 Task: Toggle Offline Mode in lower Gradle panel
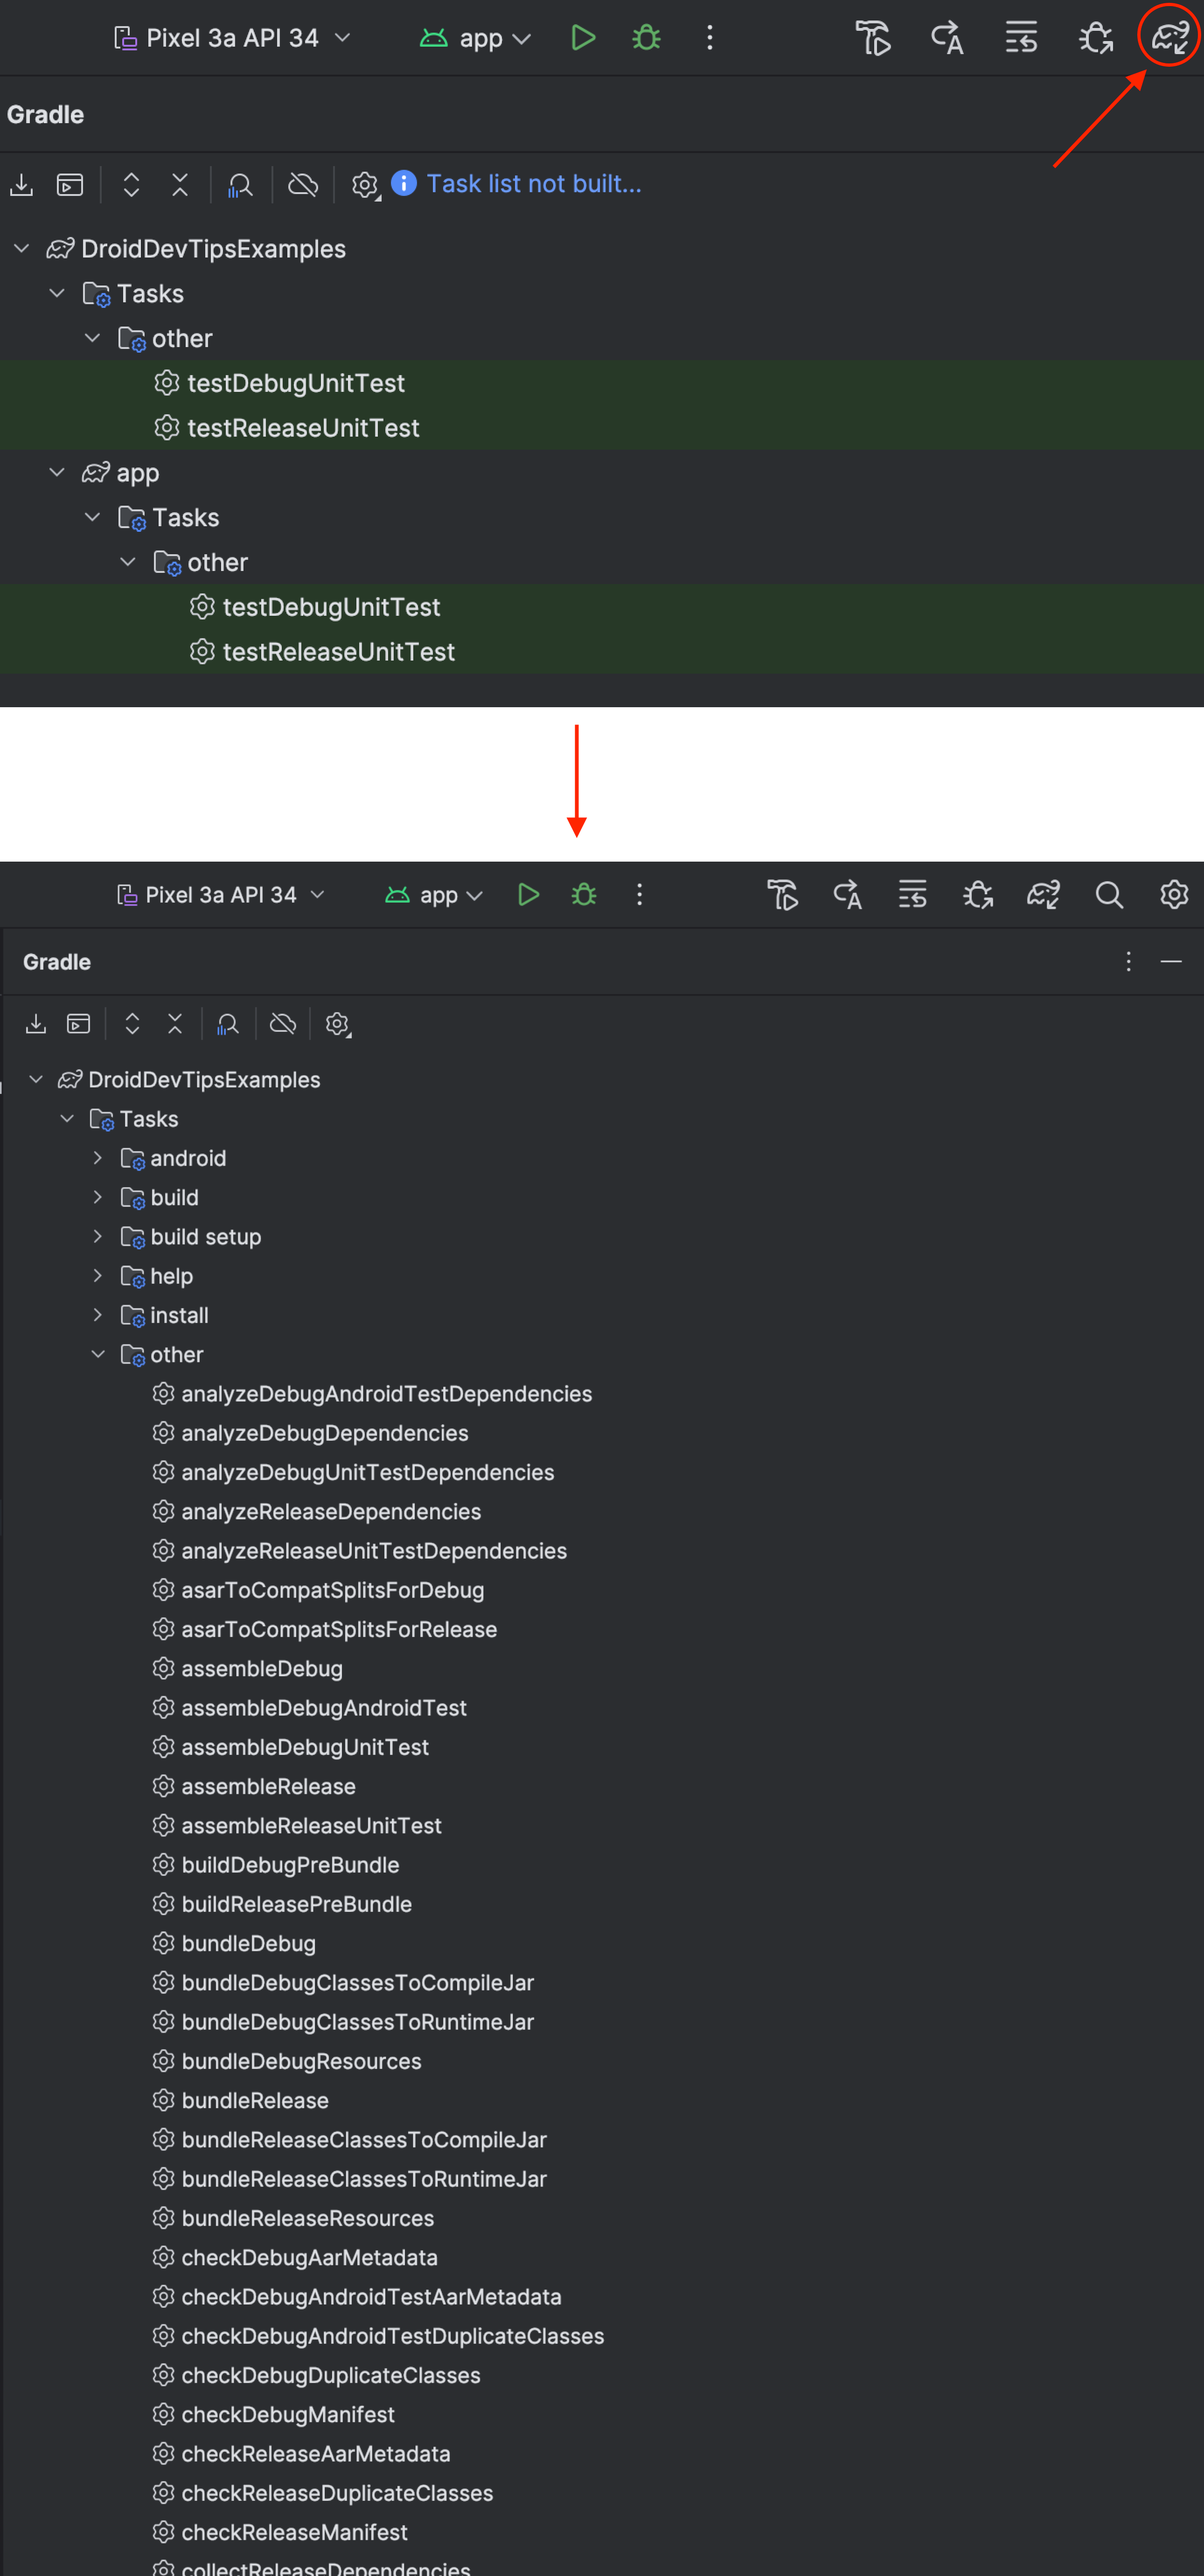click(x=283, y=1024)
